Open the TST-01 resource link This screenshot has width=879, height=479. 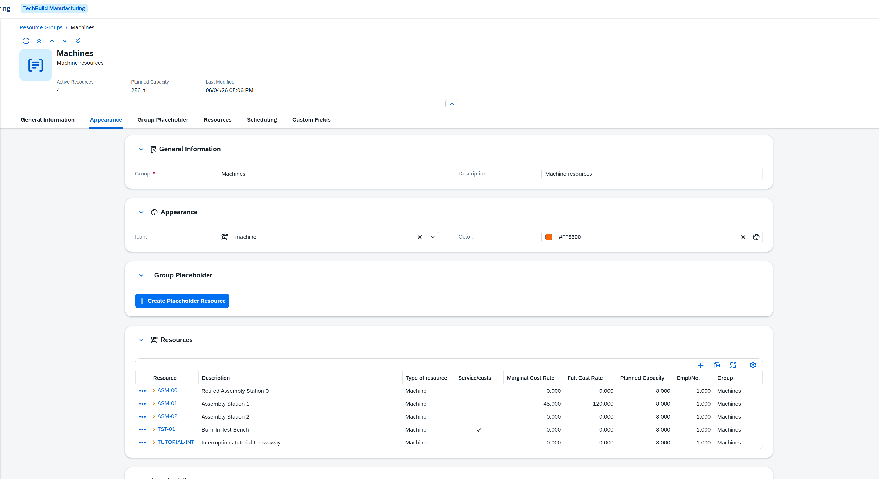(166, 429)
